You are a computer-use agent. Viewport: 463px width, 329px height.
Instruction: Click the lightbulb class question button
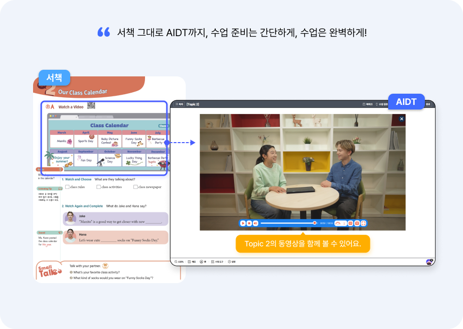click(x=382, y=104)
